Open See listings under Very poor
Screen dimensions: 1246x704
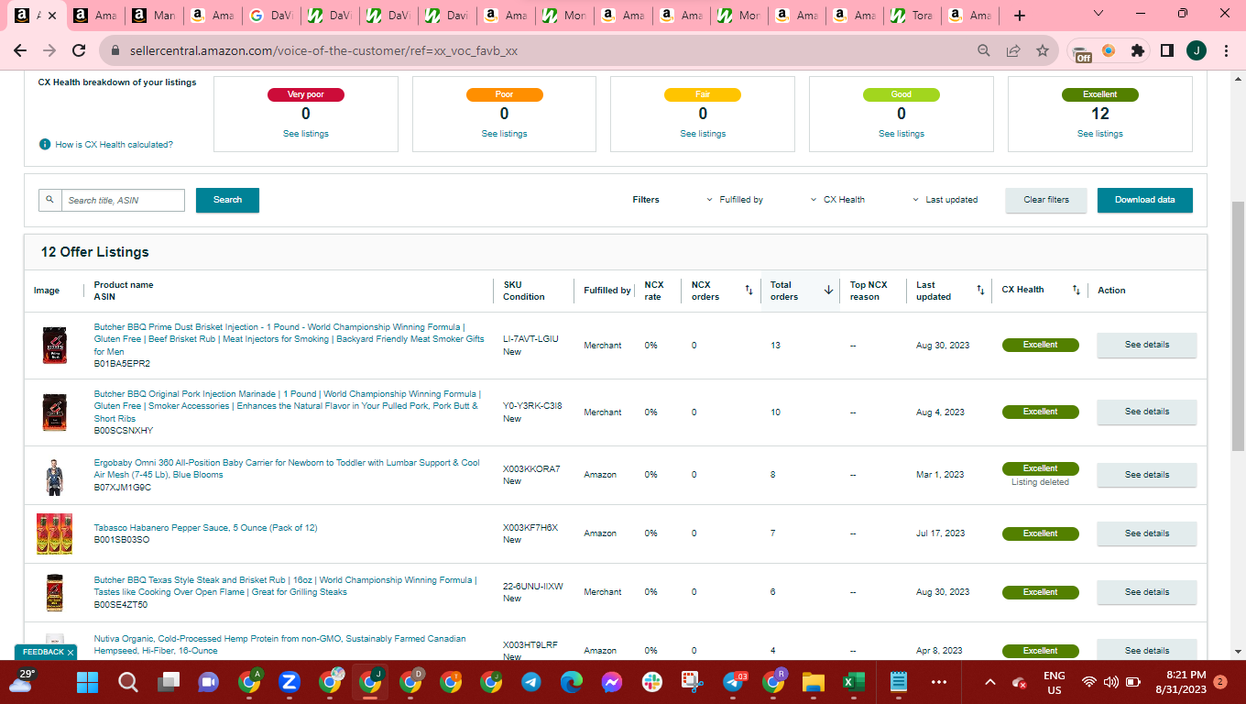coord(306,134)
